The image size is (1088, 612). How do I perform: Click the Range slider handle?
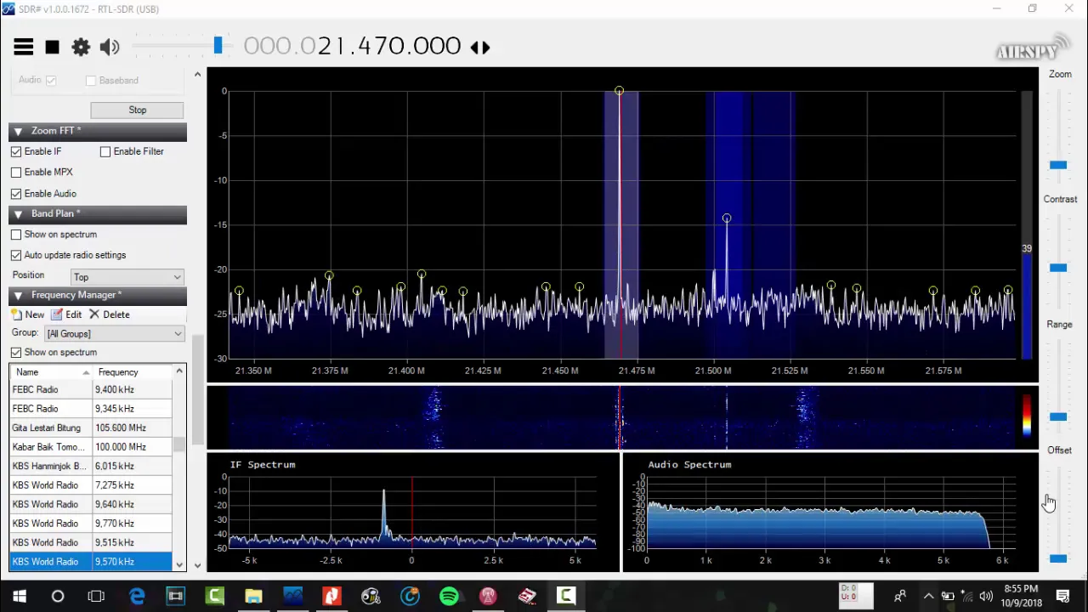pyautogui.click(x=1058, y=416)
